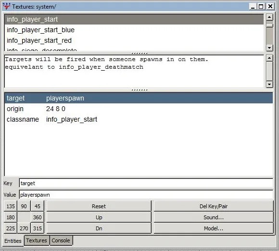Click the Del Key/Pair button
Viewport: 279px width, 251px height.
pos(214,206)
